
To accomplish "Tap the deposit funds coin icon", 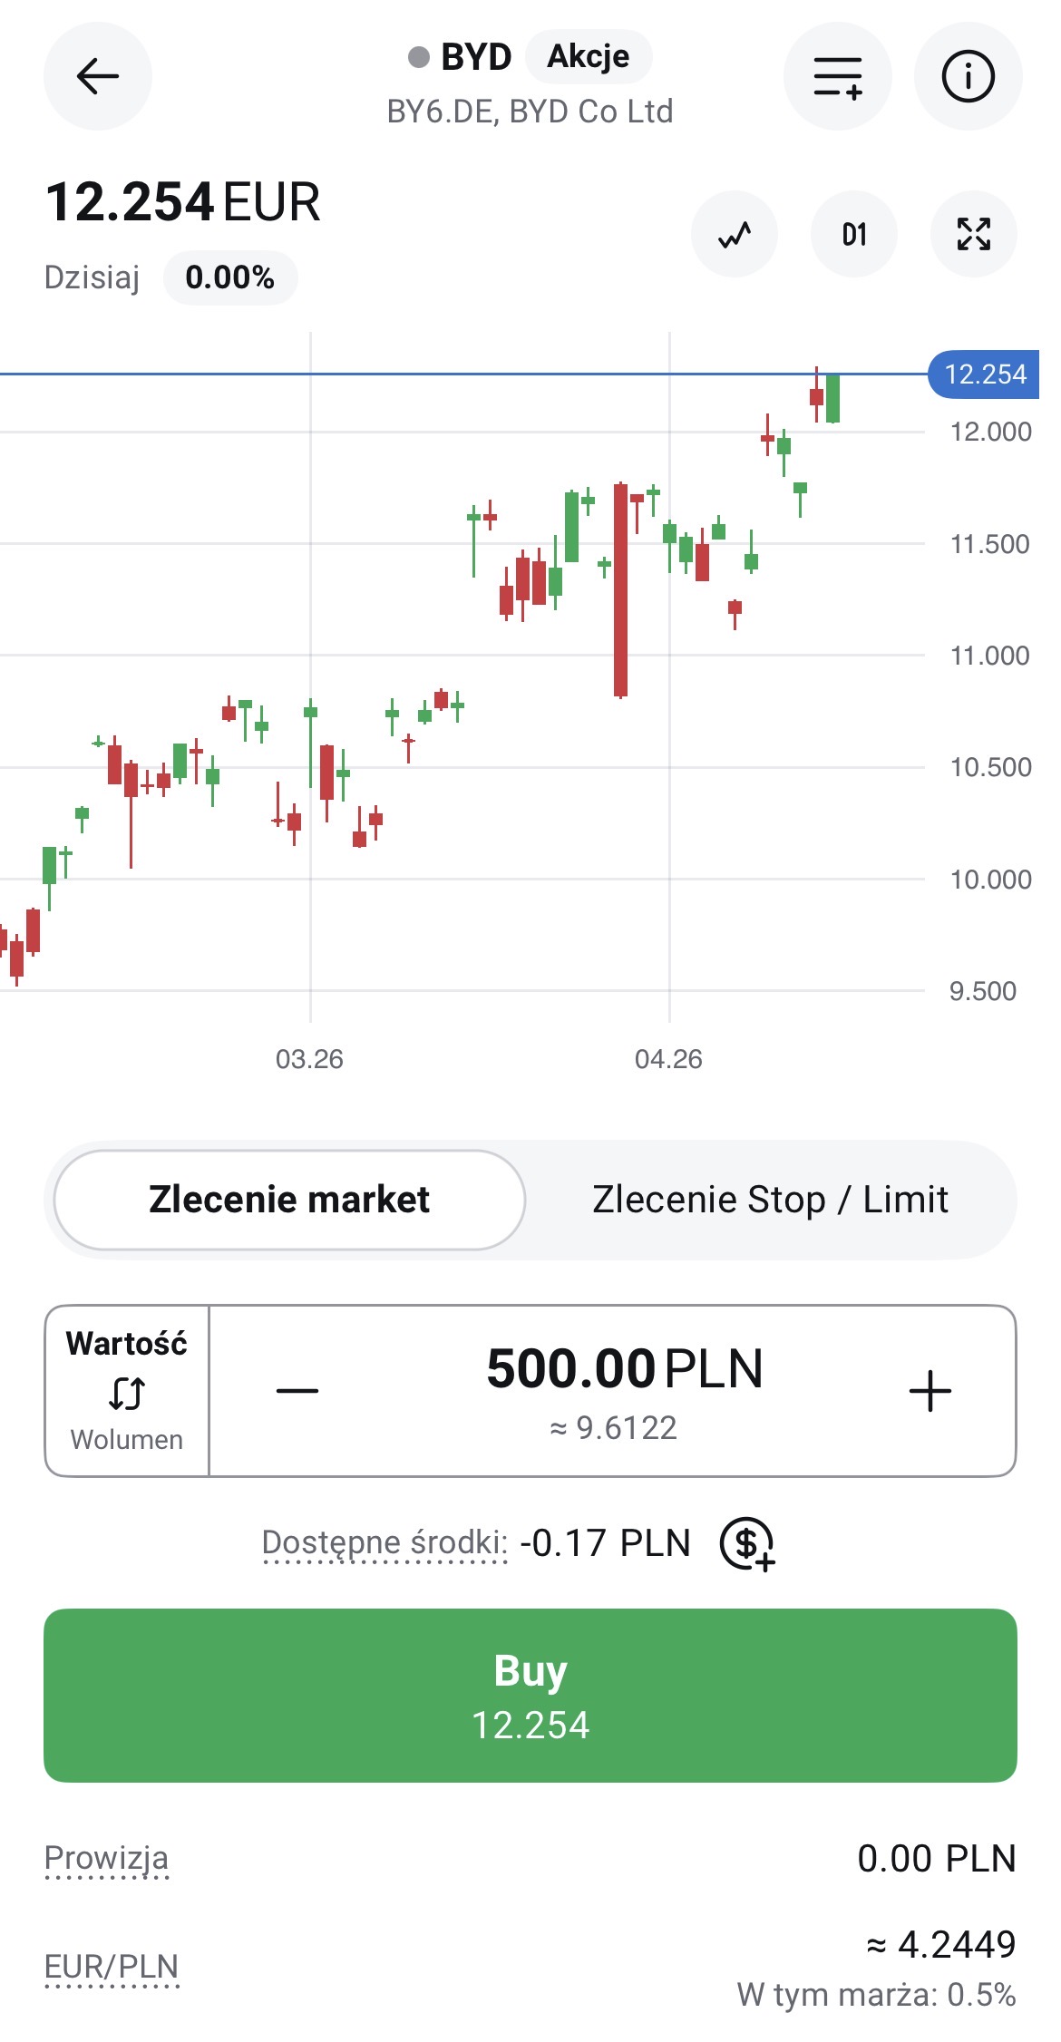I will (x=746, y=1543).
